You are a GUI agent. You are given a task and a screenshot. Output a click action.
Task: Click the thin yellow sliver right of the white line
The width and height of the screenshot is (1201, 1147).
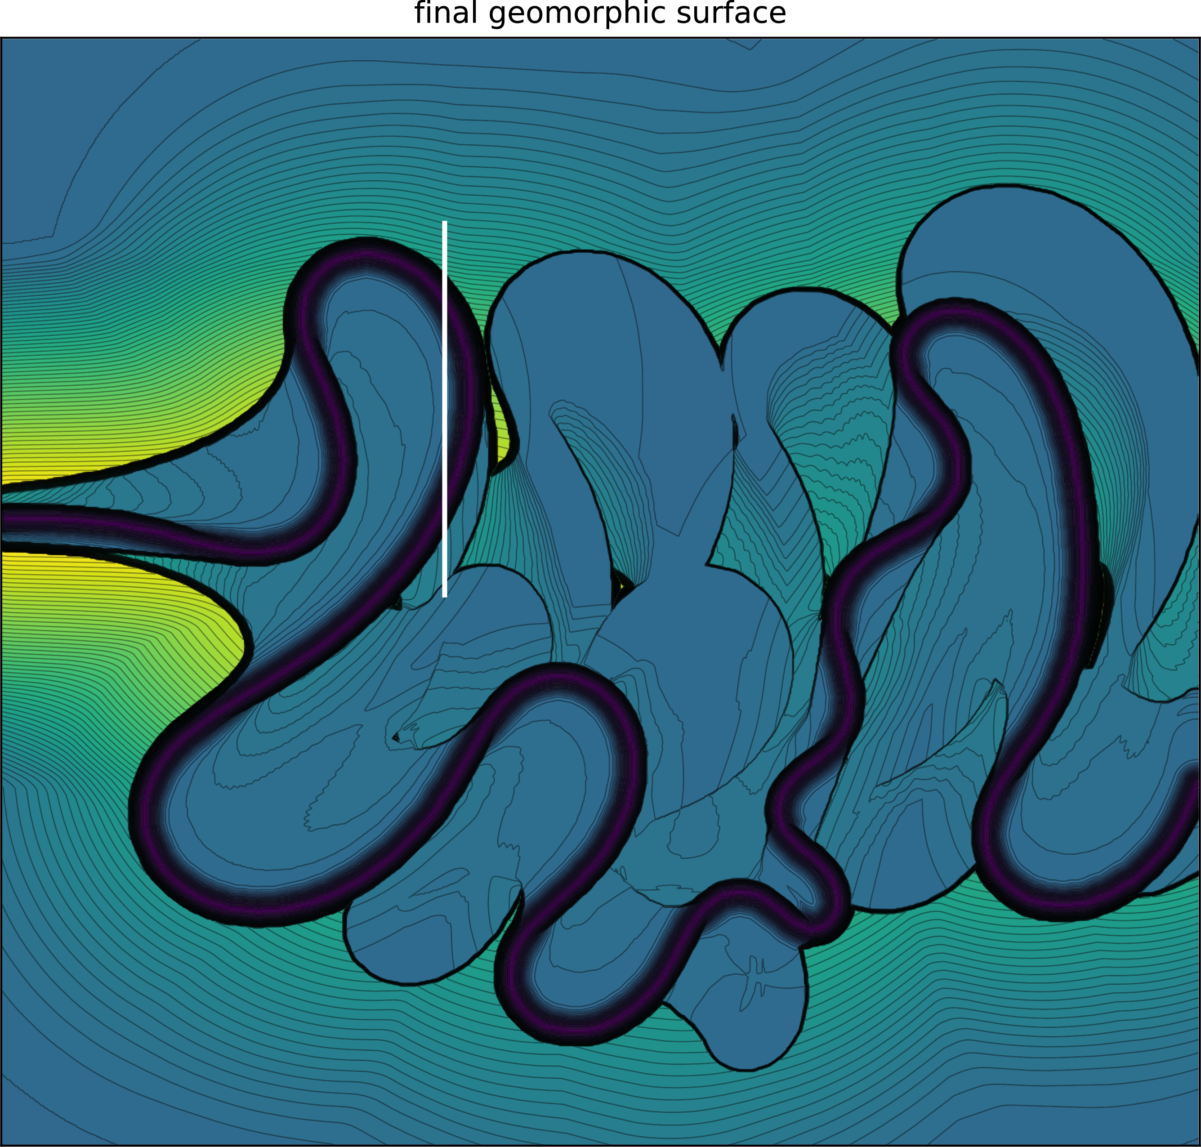pos(503,431)
